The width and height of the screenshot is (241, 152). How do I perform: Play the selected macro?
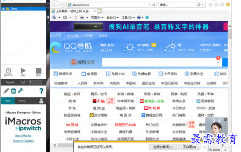click(x=23, y=72)
